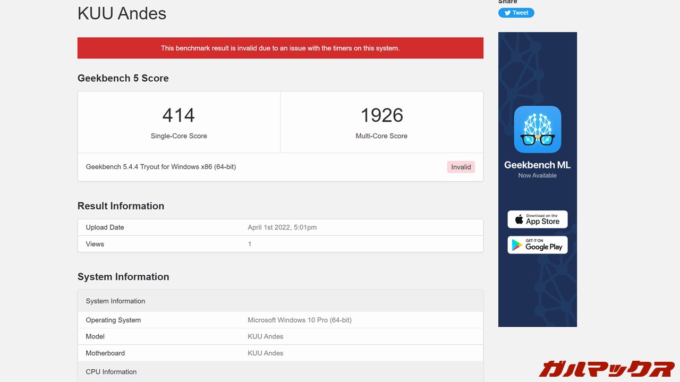Select the Geekbench 5.4.4 Tryout version text
680x382 pixels.
[161, 167]
